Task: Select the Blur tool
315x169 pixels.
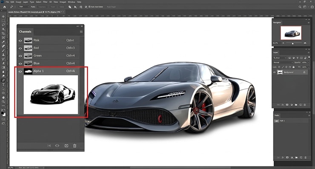Action: [3, 72]
